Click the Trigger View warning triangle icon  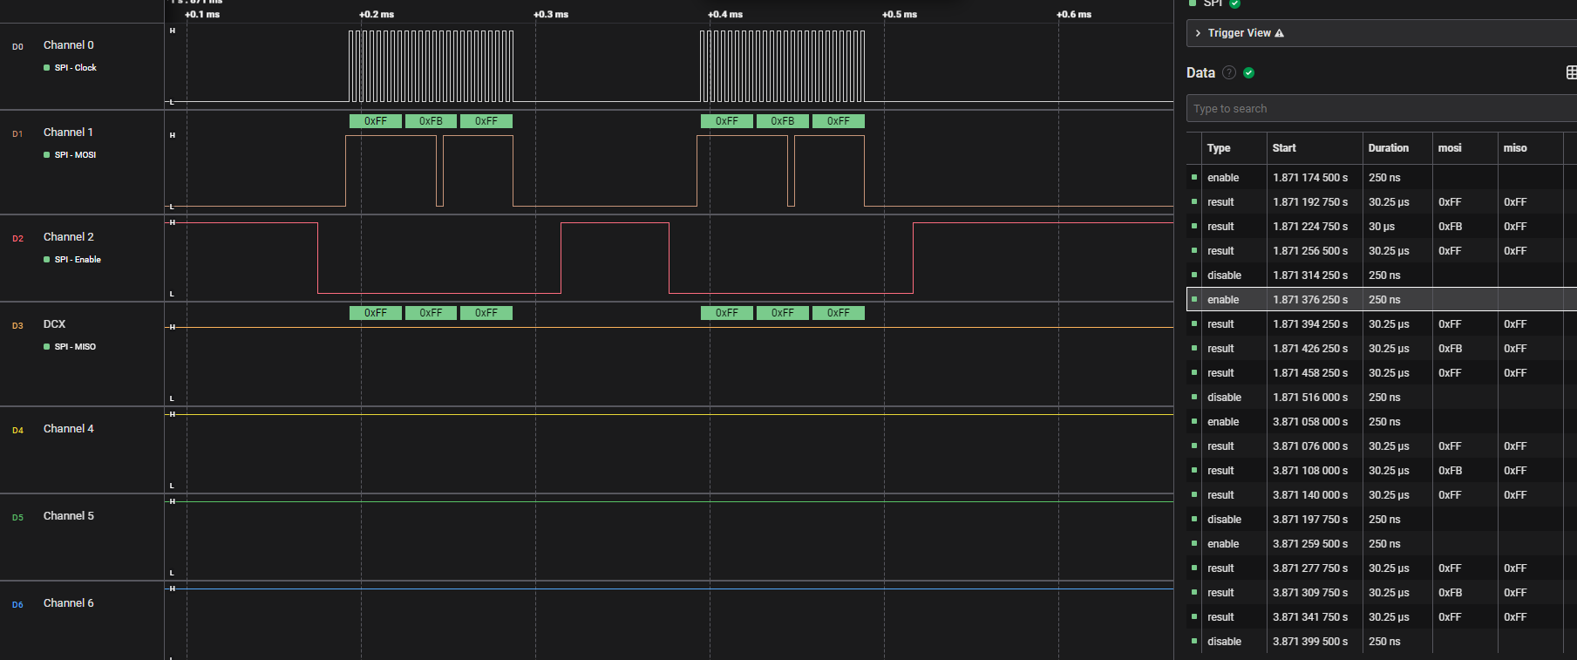1279,33
